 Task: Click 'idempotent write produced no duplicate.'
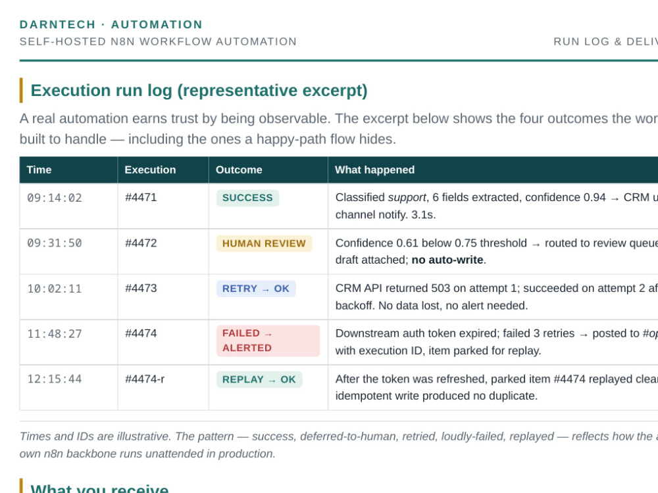(x=436, y=396)
